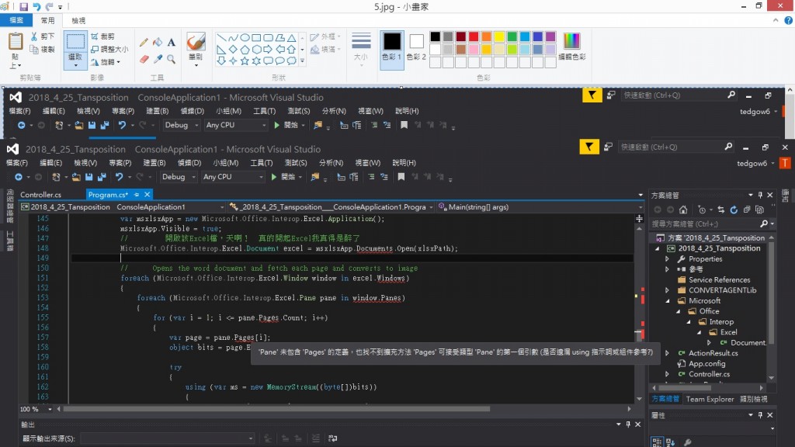This screenshot has height=447, width=795.
Task: Select App.config in Solution Explorer
Action: [x=706, y=364]
